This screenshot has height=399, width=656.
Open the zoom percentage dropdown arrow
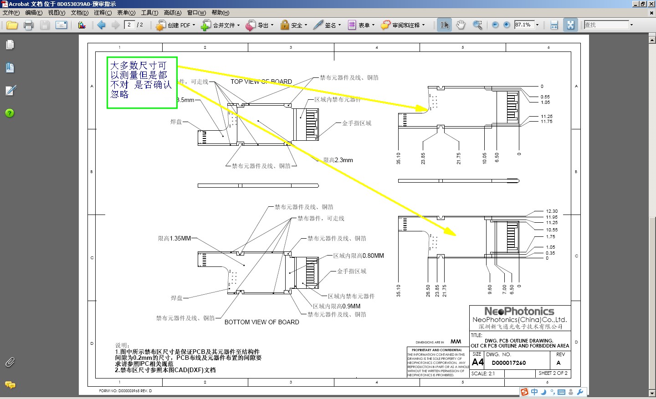pyautogui.click(x=538, y=25)
